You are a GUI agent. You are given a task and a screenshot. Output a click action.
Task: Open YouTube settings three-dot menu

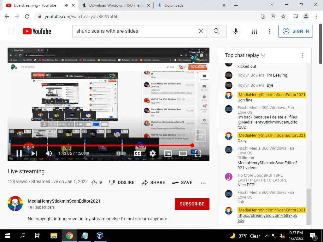[269, 31]
